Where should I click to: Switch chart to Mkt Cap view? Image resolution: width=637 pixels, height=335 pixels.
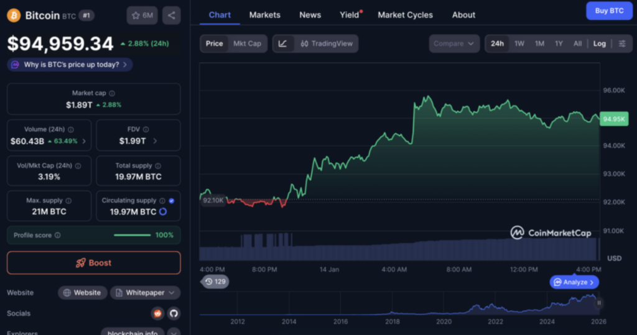pyautogui.click(x=247, y=44)
